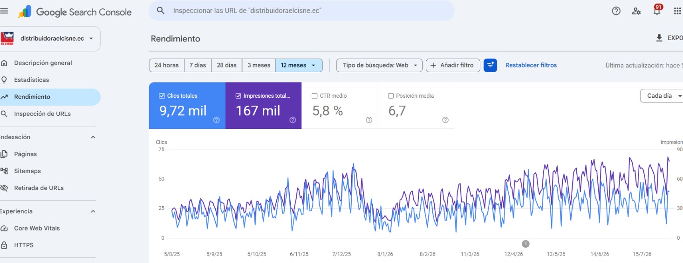Click the Añadir filtro button

(x=454, y=65)
